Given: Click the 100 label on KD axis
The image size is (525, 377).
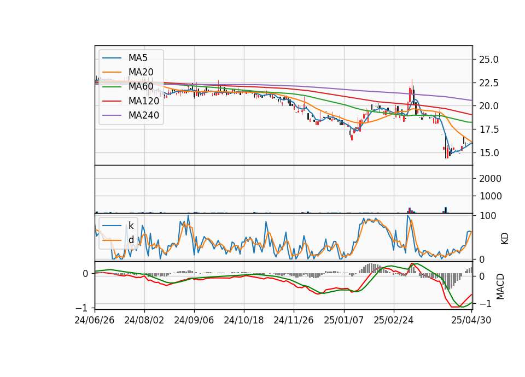Looking at the screenshot, I should click(x=488, y=216).
